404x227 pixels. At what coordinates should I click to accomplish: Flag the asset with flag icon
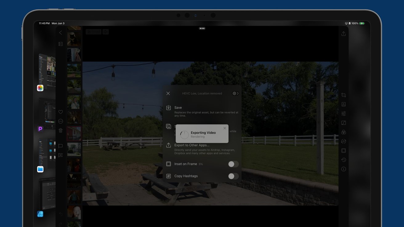[61, 146]
